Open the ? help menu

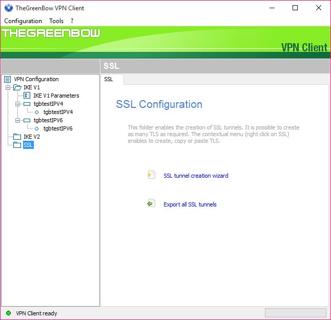[72, 21]
